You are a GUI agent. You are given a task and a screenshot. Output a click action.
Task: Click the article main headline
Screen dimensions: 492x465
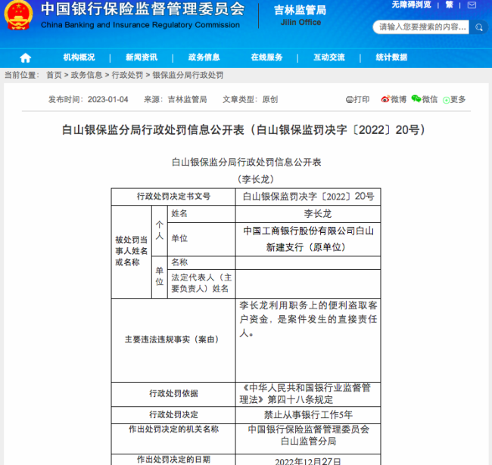click(244, 130)
